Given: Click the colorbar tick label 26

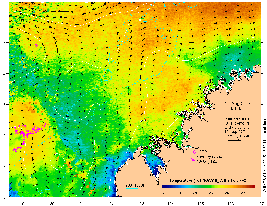Looking at the screenshot, I should 227,193.
